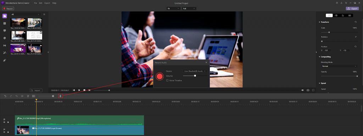This screenshot has width=363, height=136.
Task: Click the Import button in media library
Action: (x=36, y=90)
